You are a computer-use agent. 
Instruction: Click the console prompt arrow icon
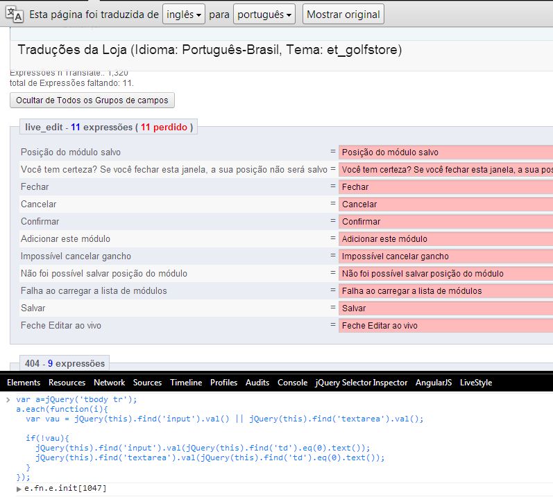pyautogui.click(x=8, y=399)
